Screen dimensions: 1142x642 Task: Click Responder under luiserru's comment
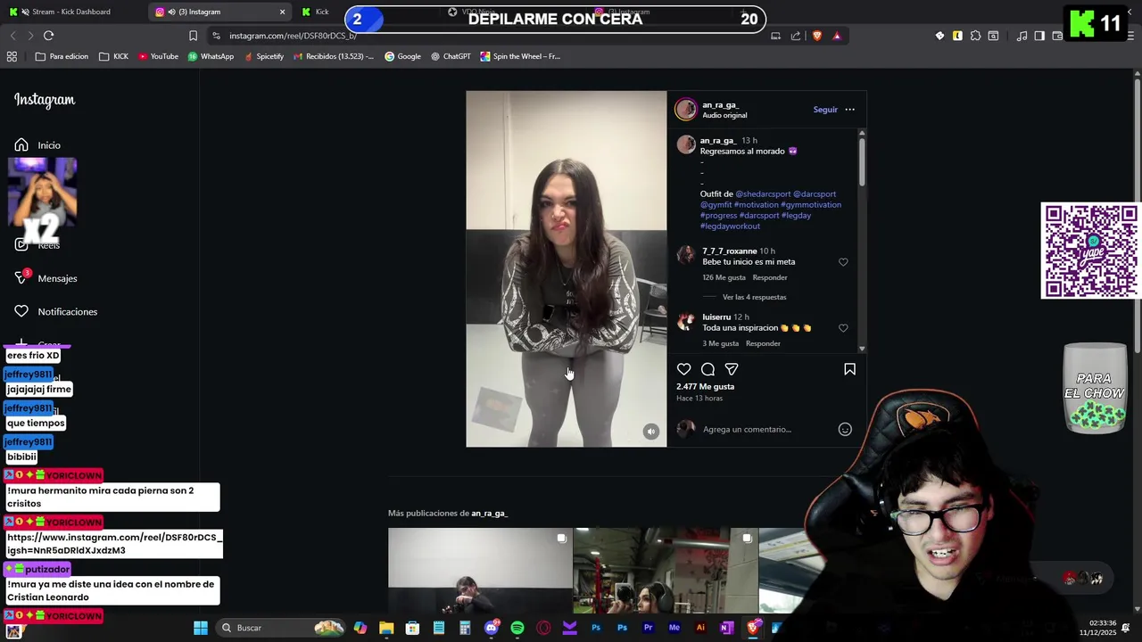(763, 343)
